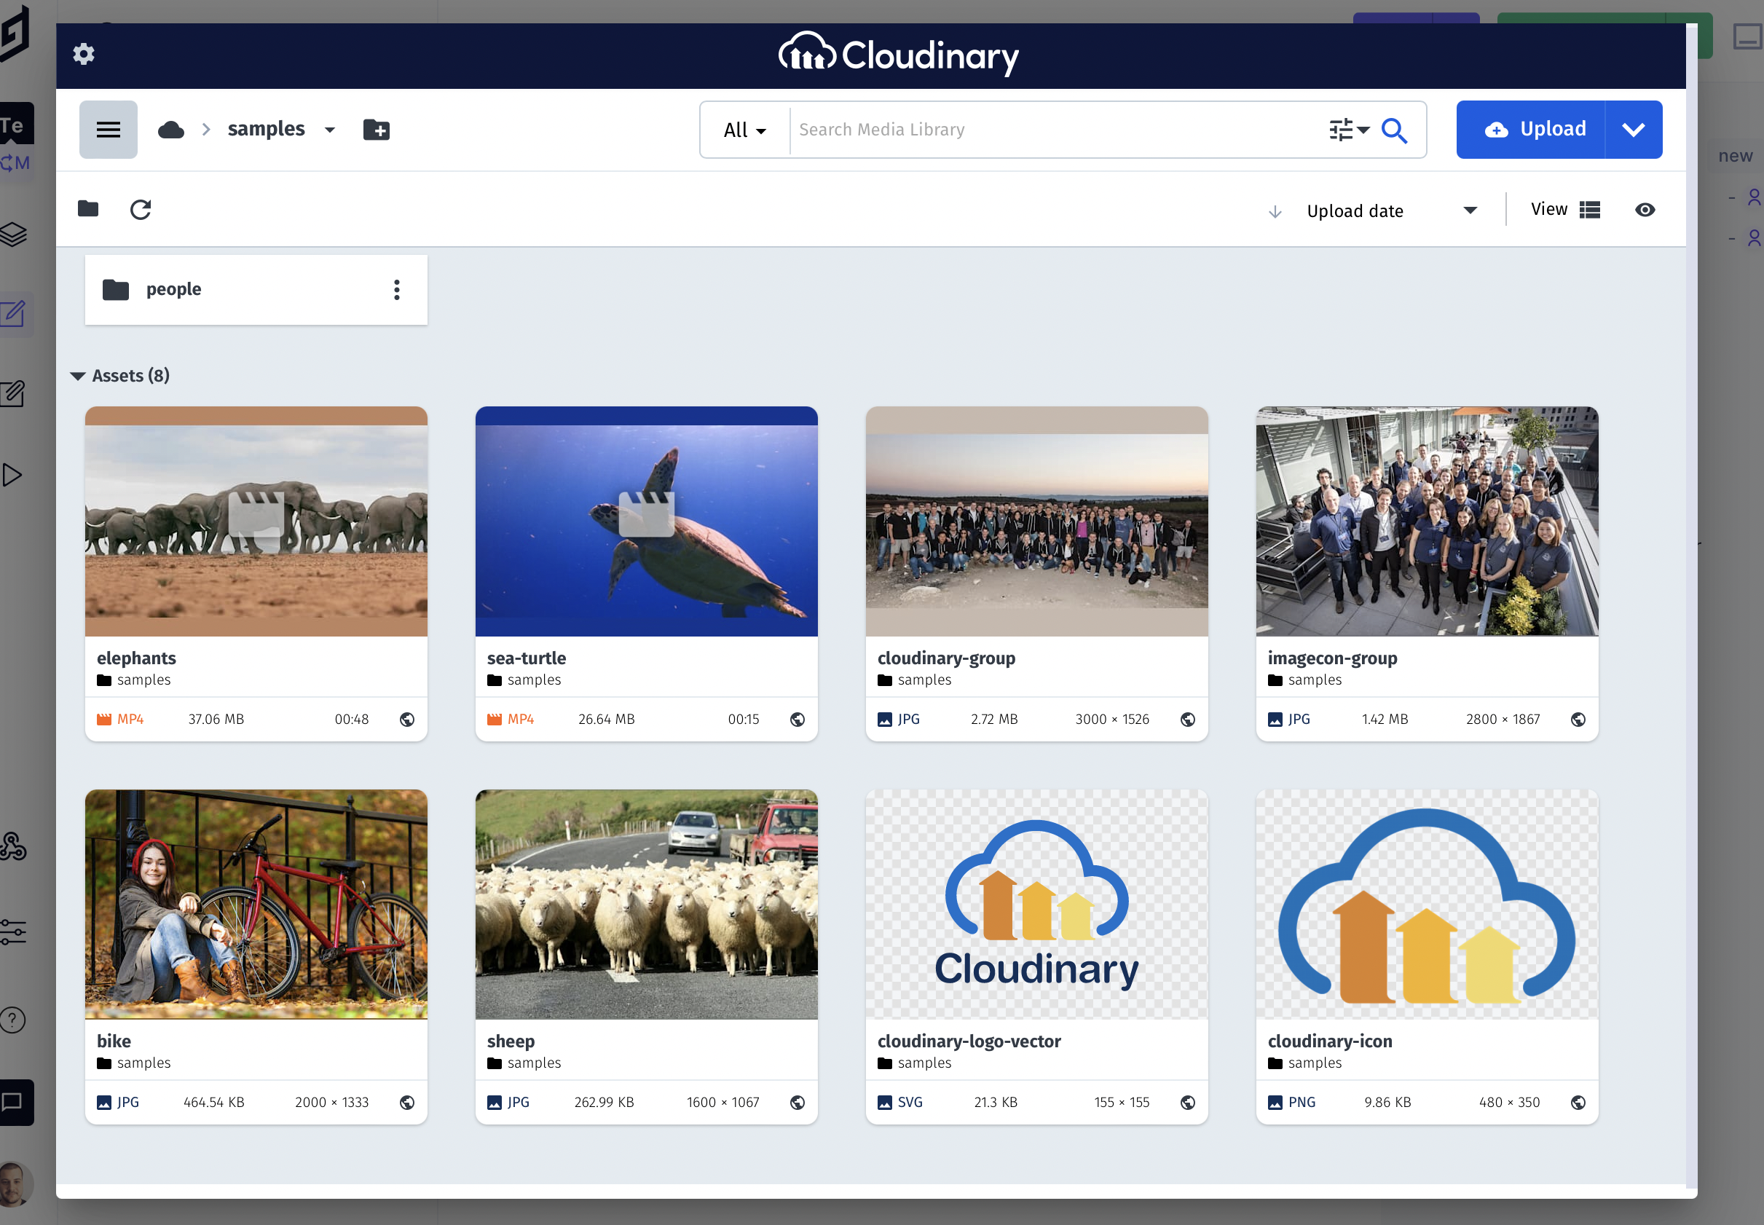1764x1225 pixels.
Task: Toggle the hamburger navigation menu
Action: pyautogui.click(x=109, y=130)
